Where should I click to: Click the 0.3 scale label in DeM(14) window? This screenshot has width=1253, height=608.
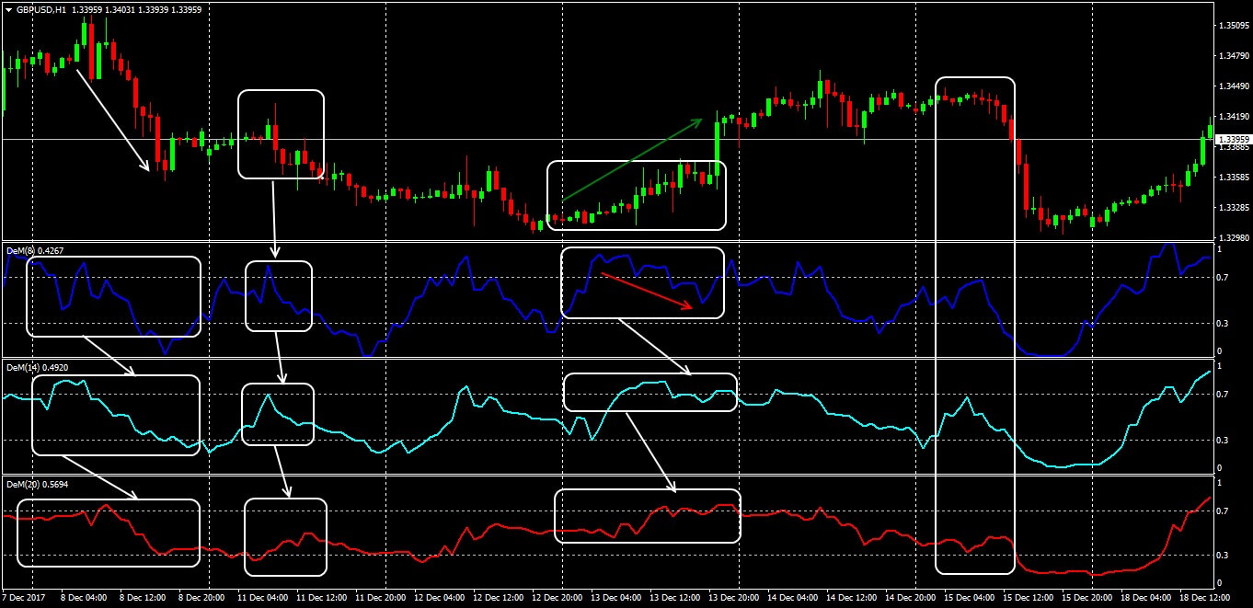1223,441
